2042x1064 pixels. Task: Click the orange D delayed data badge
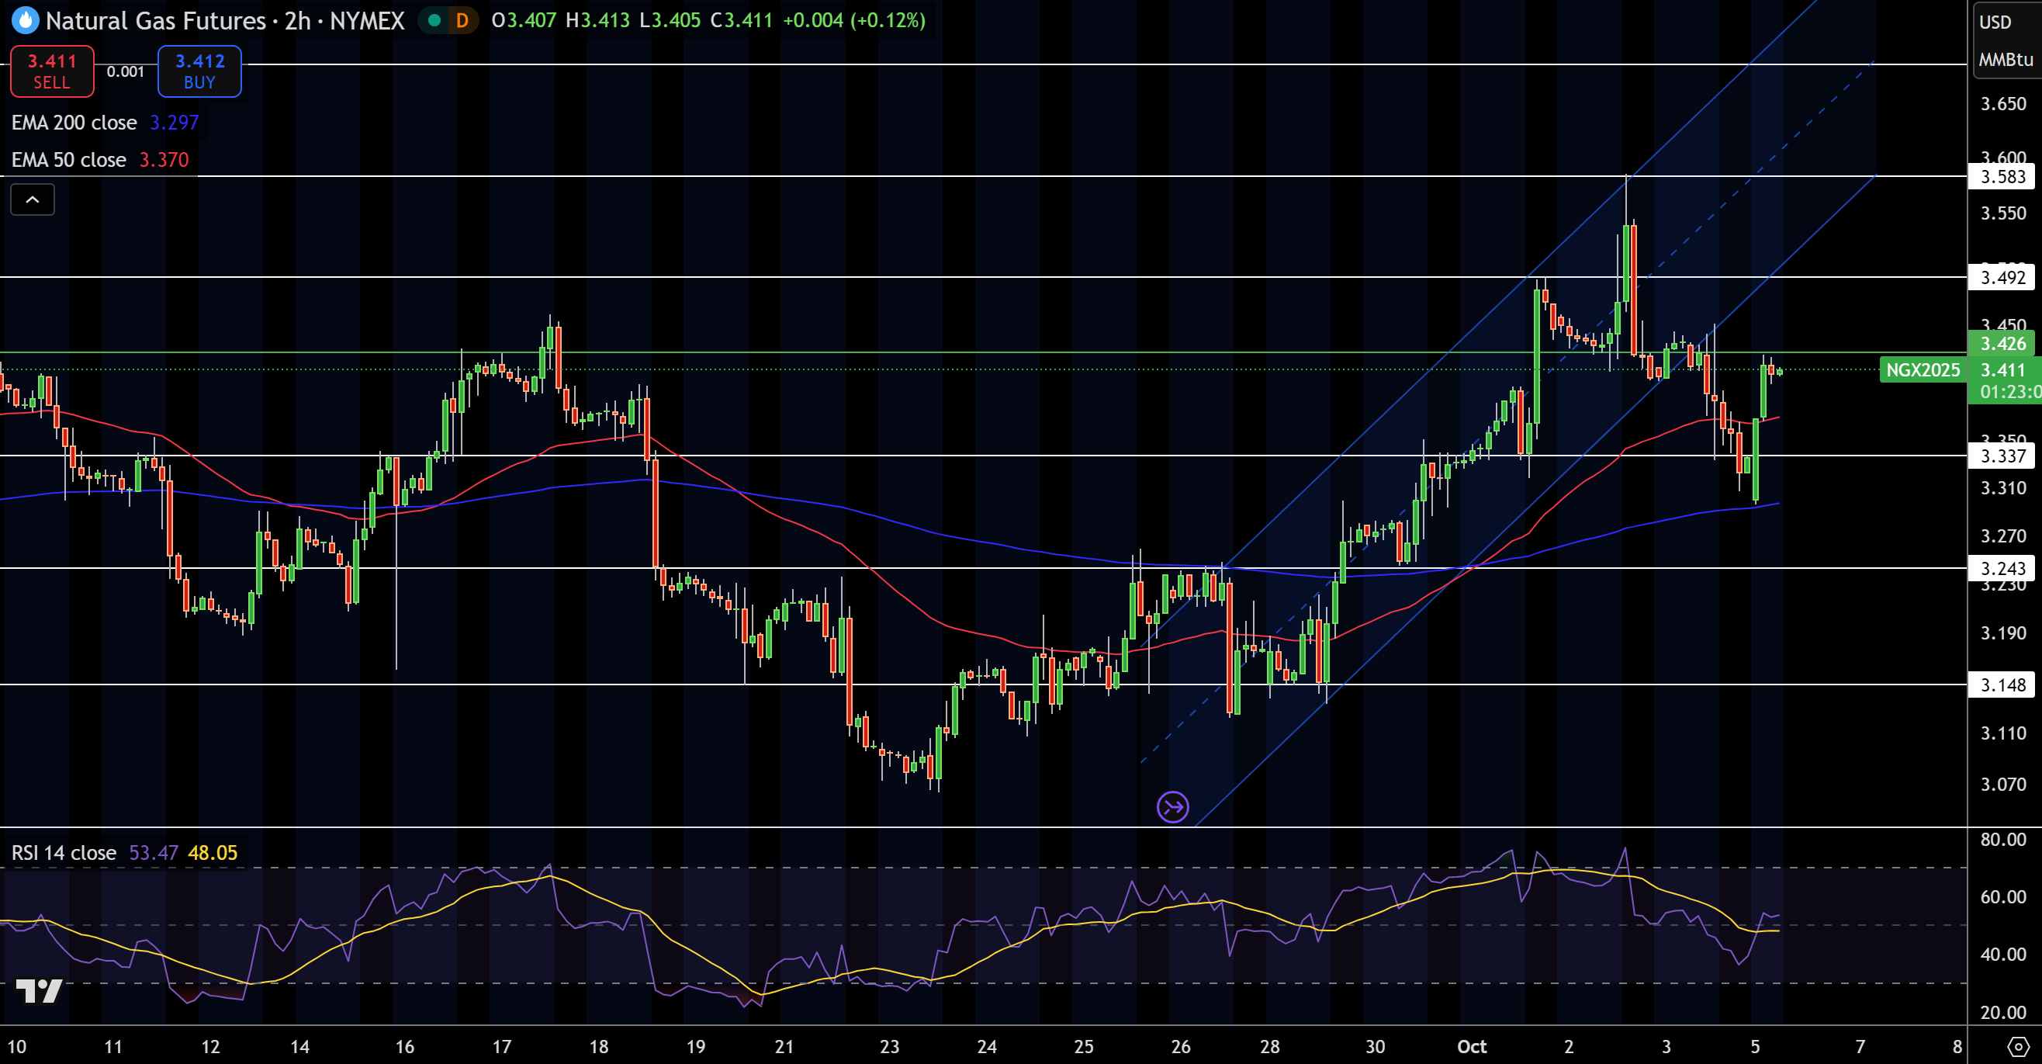462,21
